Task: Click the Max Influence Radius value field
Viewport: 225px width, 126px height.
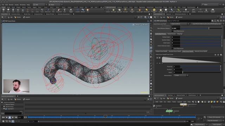Action: [176, 28]
